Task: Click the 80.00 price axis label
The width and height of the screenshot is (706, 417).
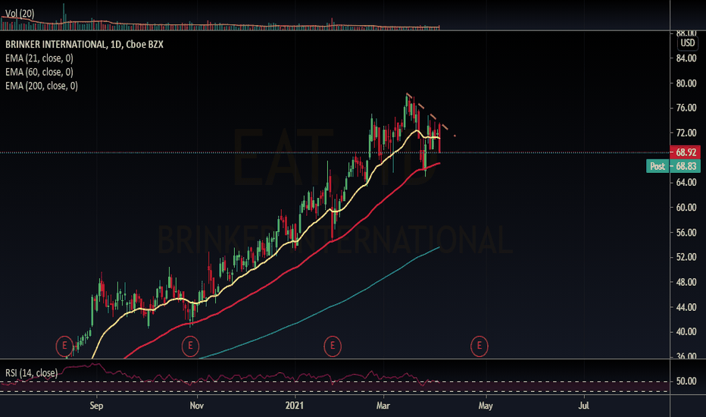Action: (x=686, y=83)
